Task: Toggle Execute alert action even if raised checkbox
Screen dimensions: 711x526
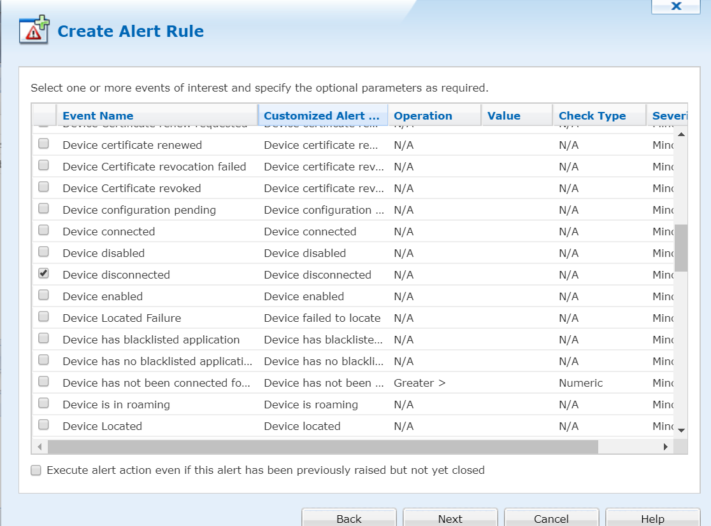Action: pos(36,471)
